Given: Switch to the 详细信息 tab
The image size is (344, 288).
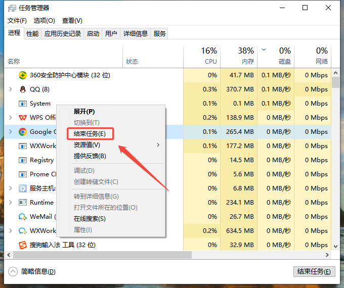Looking at the screenshot, I should tap(136, 34).
